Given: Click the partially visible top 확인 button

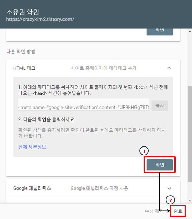Looking at the screenshot, I should click(160, 32).
